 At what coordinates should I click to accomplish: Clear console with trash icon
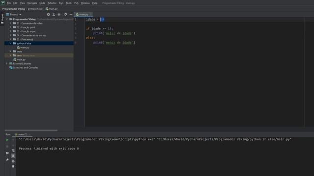[13, 166]
